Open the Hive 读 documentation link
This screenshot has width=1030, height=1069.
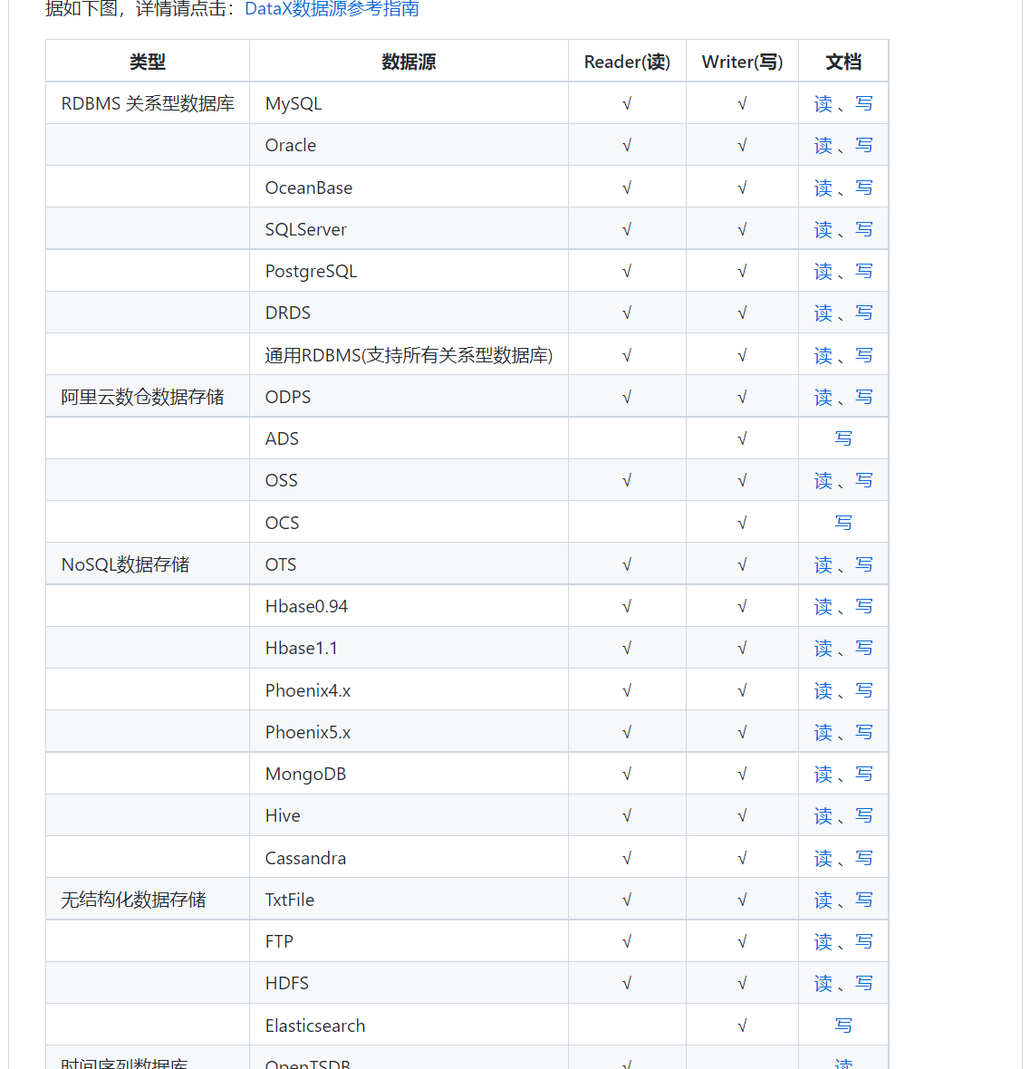(823, 815)
